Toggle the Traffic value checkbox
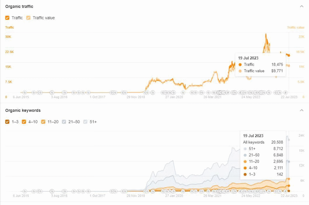The width and height of the screenshot is (309, 205). 29,18
